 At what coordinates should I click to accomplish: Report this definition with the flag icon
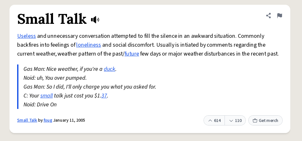coord(279,16)
